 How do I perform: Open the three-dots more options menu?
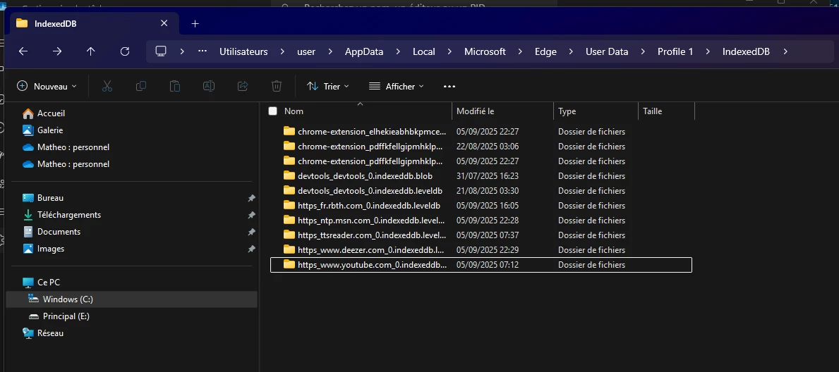449,86
